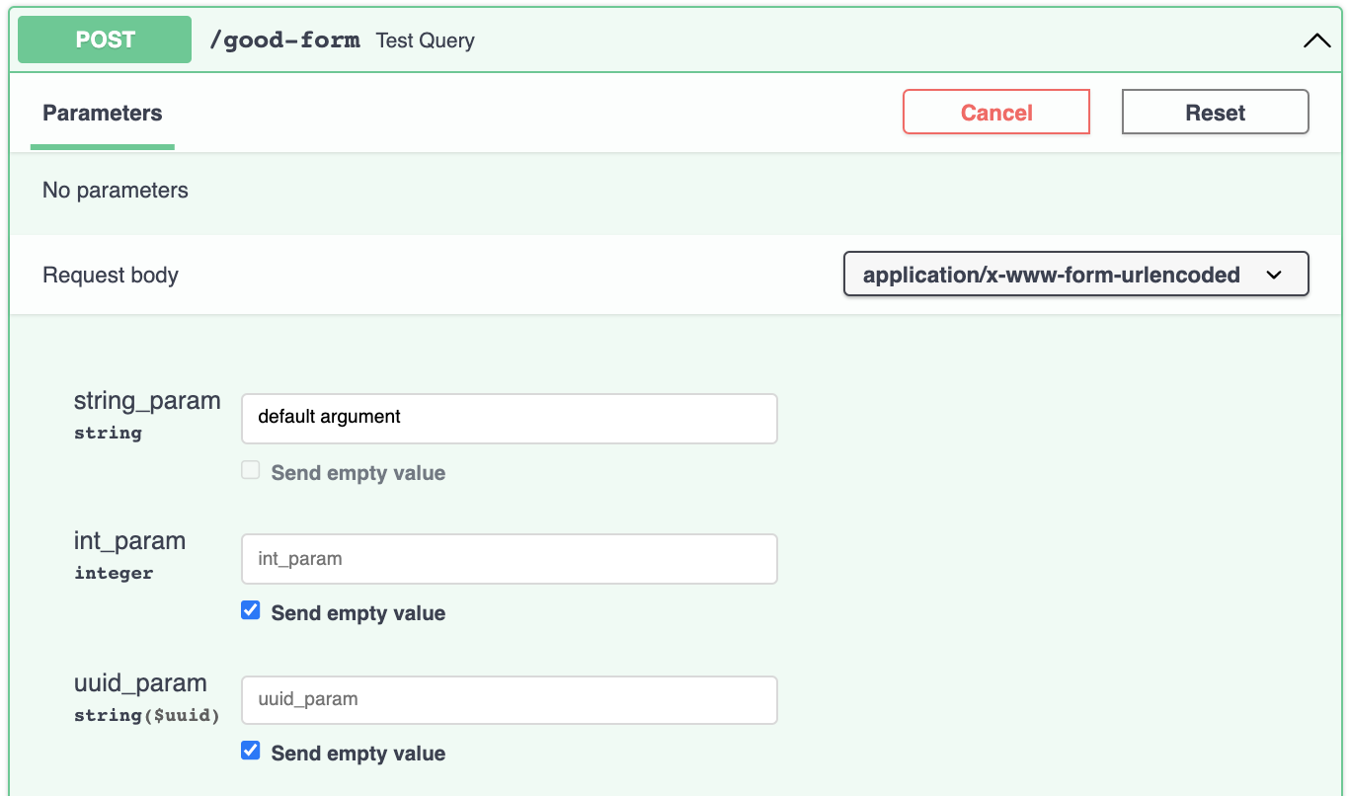
Task: Click the string($uuid) type label
Action: tap(147, 715)
